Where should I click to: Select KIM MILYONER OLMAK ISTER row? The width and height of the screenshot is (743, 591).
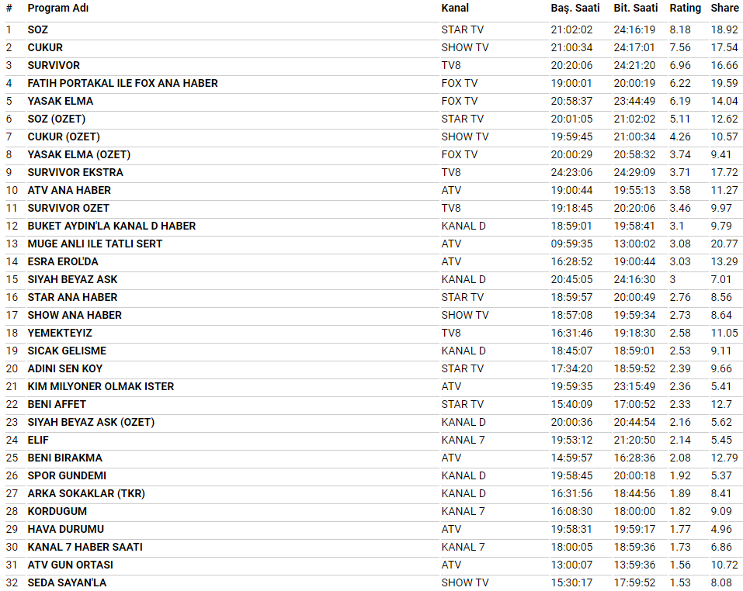(101, 386)
